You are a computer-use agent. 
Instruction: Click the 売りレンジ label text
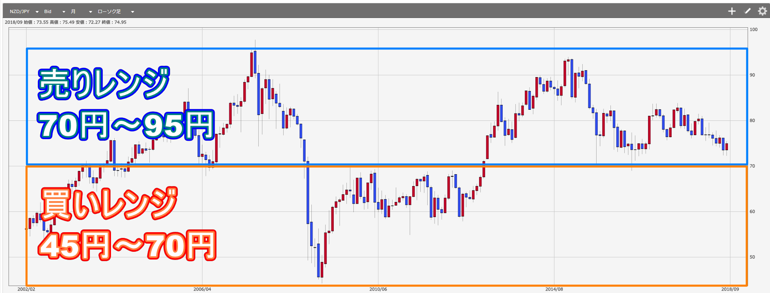pos(104,83)
